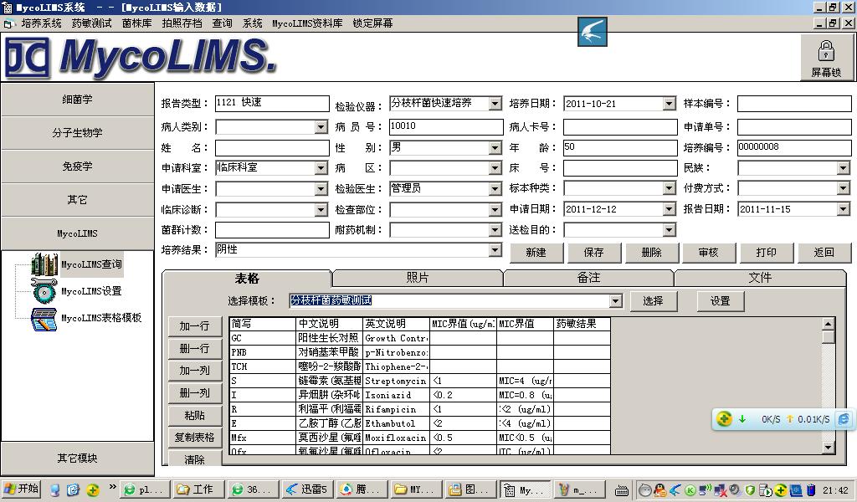Click the 加一行 button
The height and width of the screenshot is (502, 857).
[x=194, y=326]
